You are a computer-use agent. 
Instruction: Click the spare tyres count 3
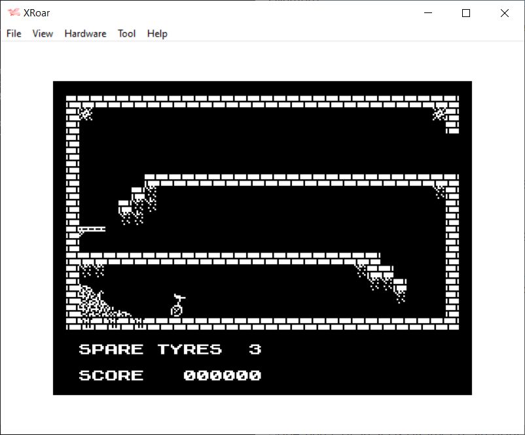[x=255, y=349]
